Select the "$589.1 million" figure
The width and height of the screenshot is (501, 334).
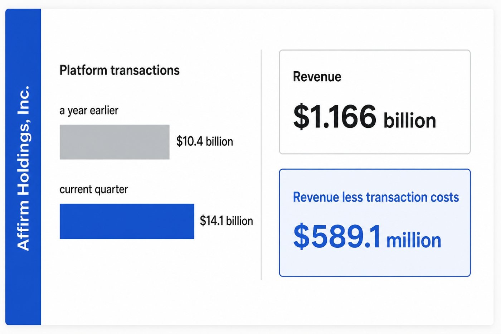(367, 236)
